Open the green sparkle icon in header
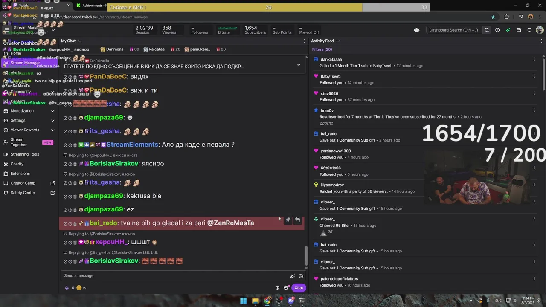This screenshot has height=307, width=546. click(508, 30)
